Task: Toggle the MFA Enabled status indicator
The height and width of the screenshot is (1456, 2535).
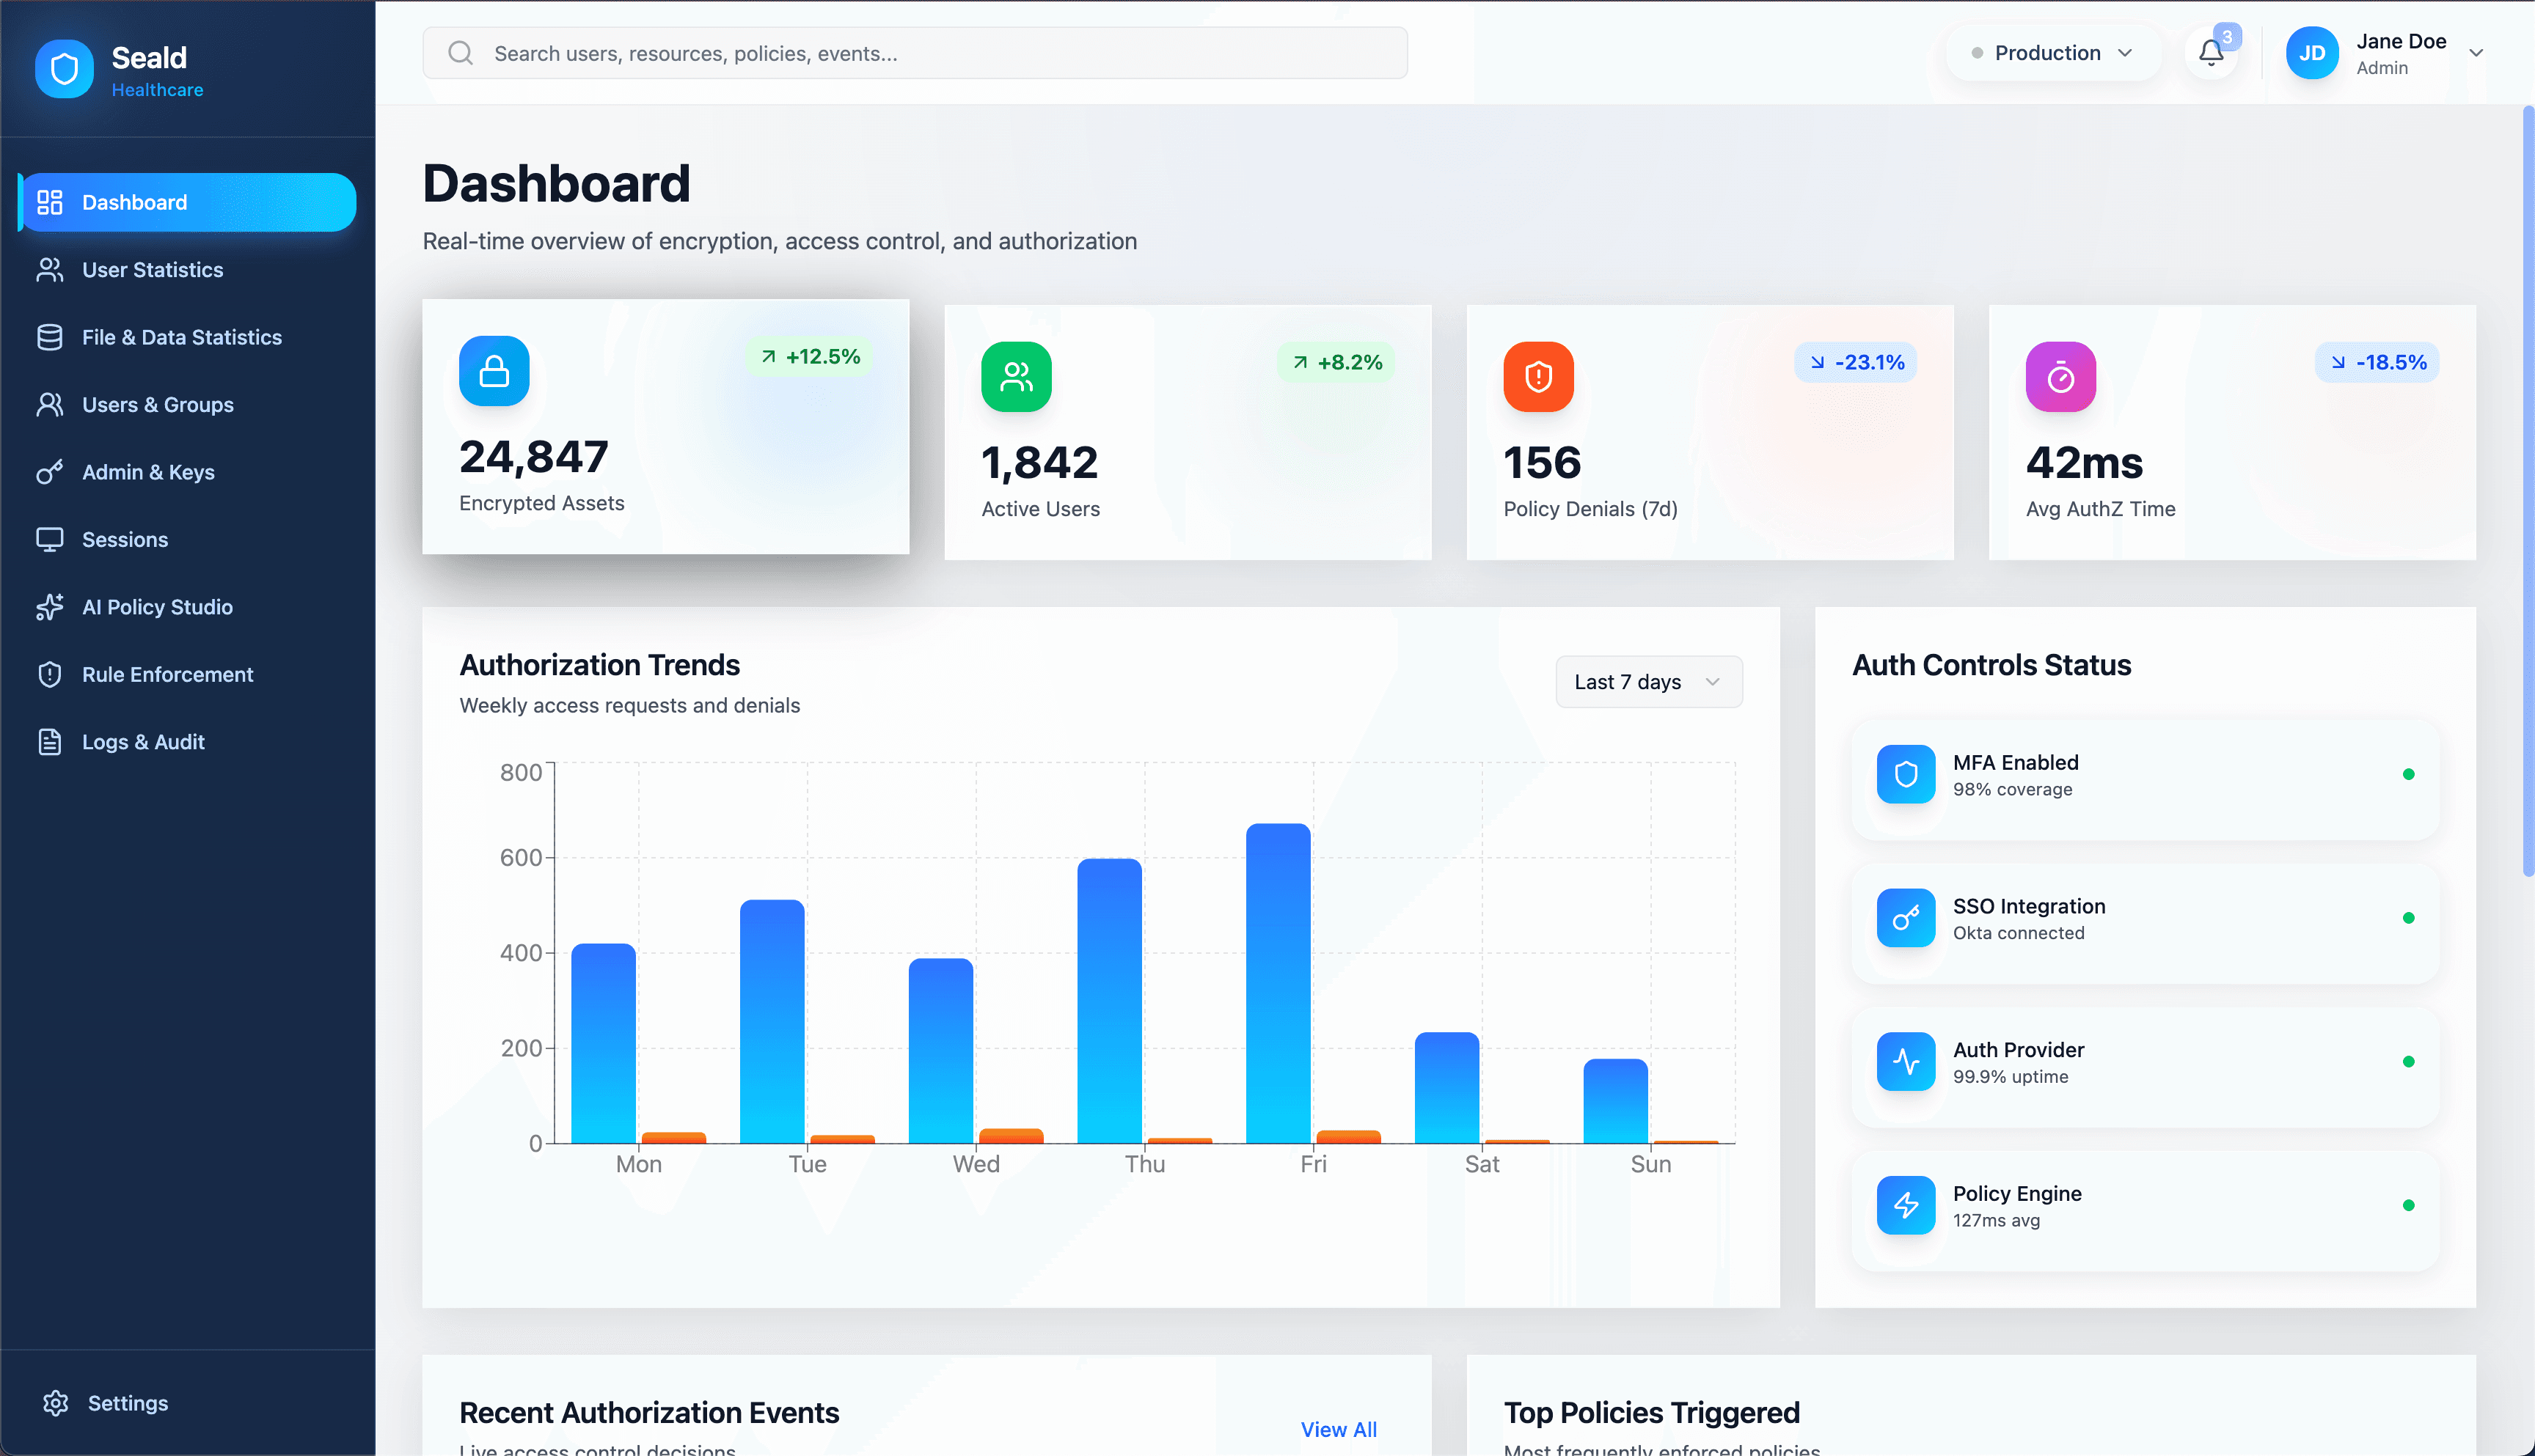Action: click(2410, 773)
